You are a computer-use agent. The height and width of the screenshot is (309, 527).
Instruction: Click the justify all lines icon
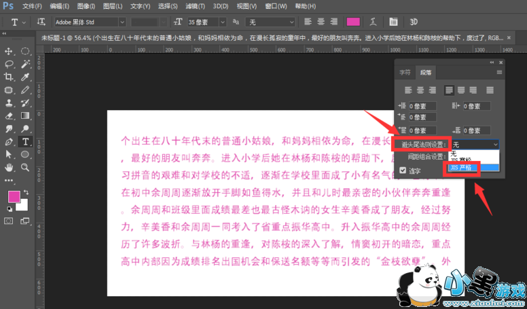click(485, 89)
